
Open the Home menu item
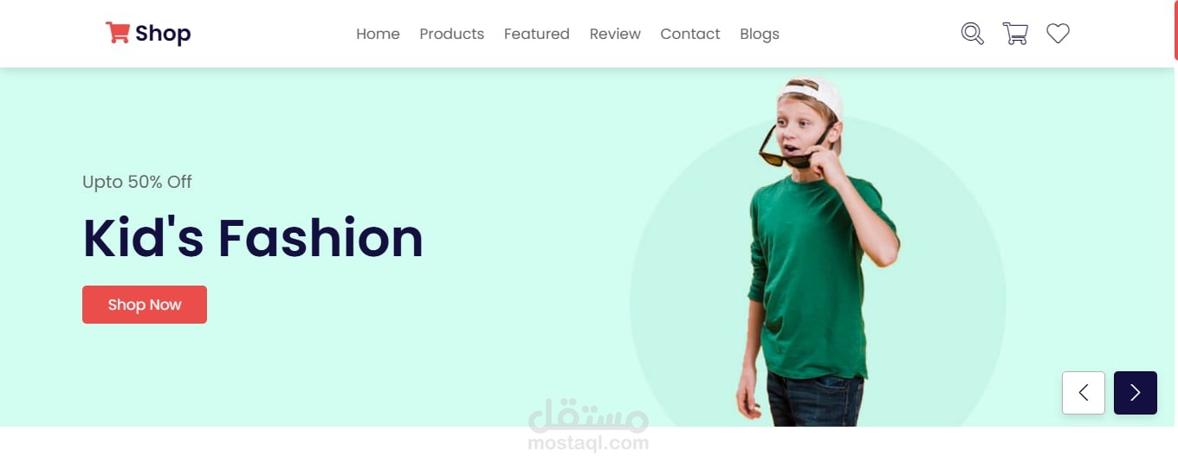pyautogui.click(x=378, y=34)
